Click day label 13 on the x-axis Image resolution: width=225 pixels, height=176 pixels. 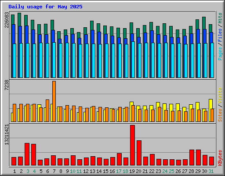92,171
